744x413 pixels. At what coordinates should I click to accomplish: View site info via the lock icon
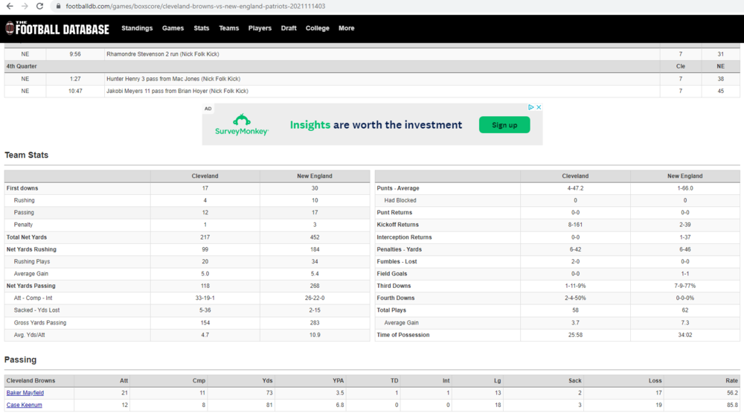click(x=58, y=6)
